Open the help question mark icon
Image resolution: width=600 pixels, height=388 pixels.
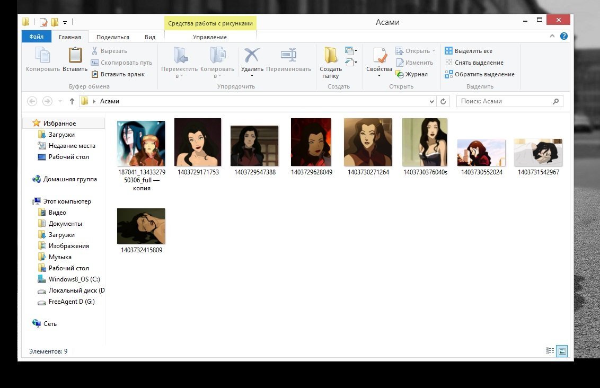coord(564,37)
